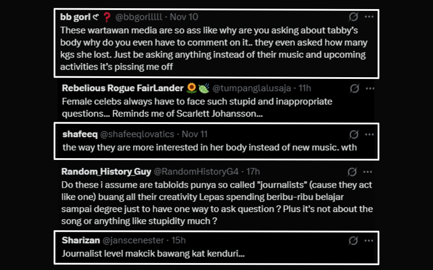
Task: Click Grok icon on Sharizan's tweet
Action: (353, 240)
